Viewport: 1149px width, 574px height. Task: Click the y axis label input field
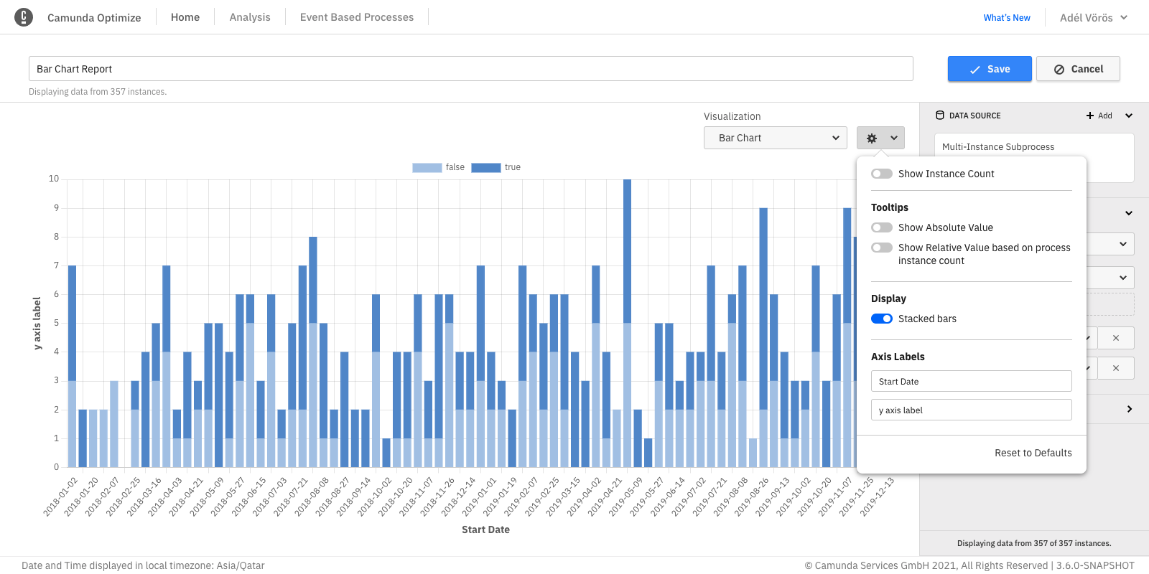(x=971, y=410)
